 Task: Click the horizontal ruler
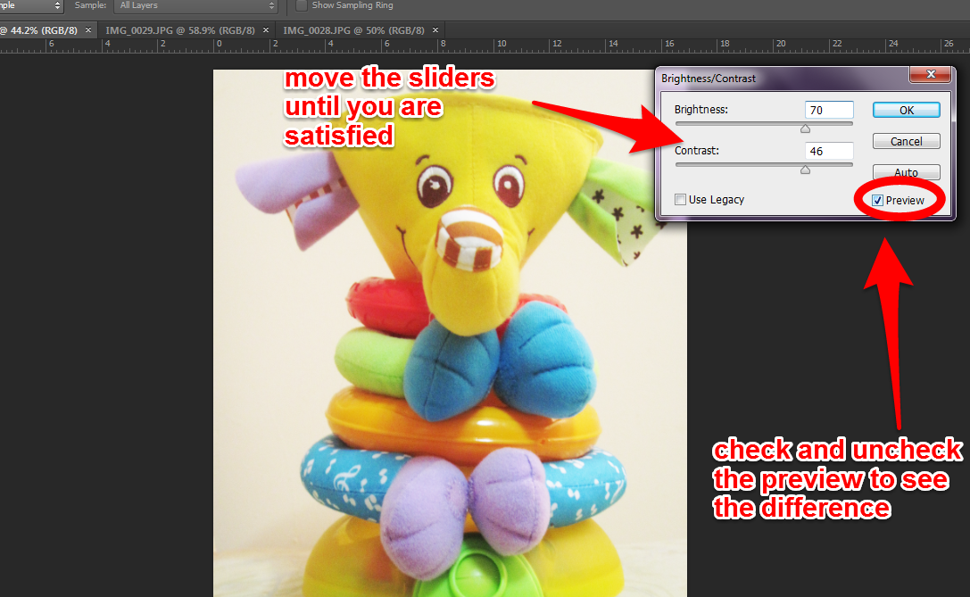pyautogui.click(x=485, y=46)
